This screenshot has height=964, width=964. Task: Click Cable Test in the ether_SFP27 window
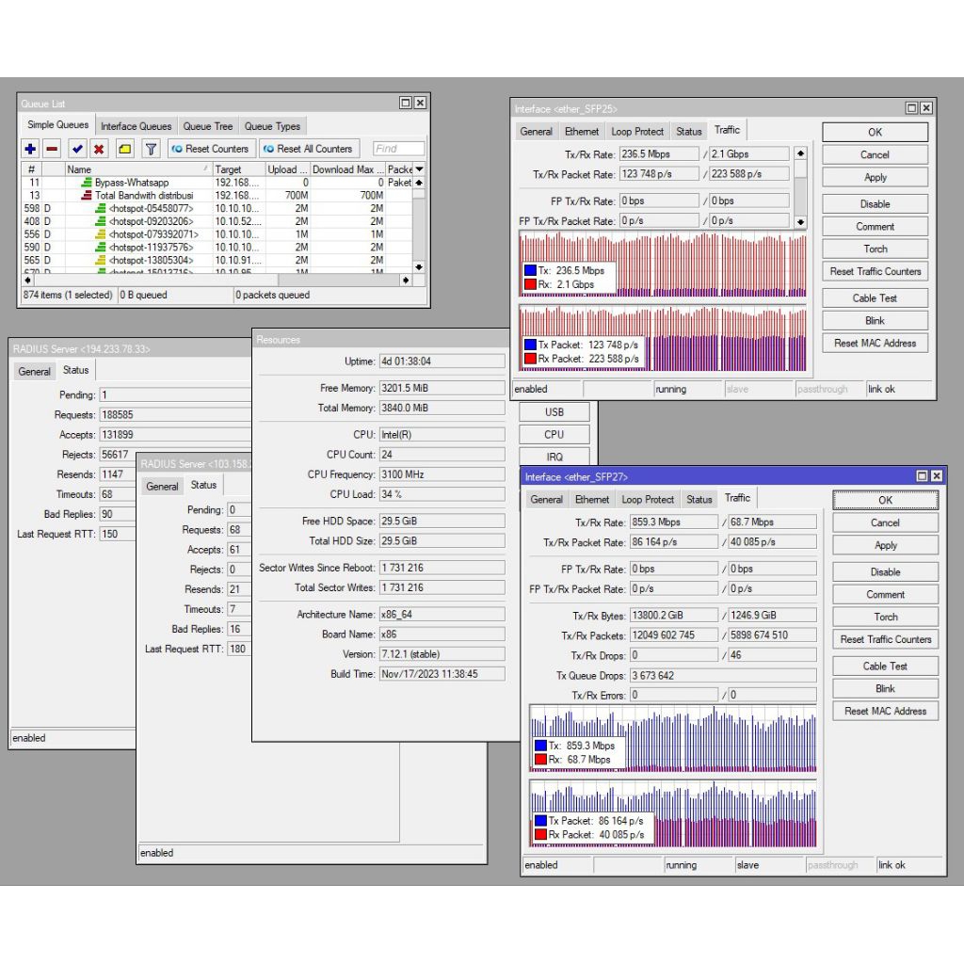point(885,666)
